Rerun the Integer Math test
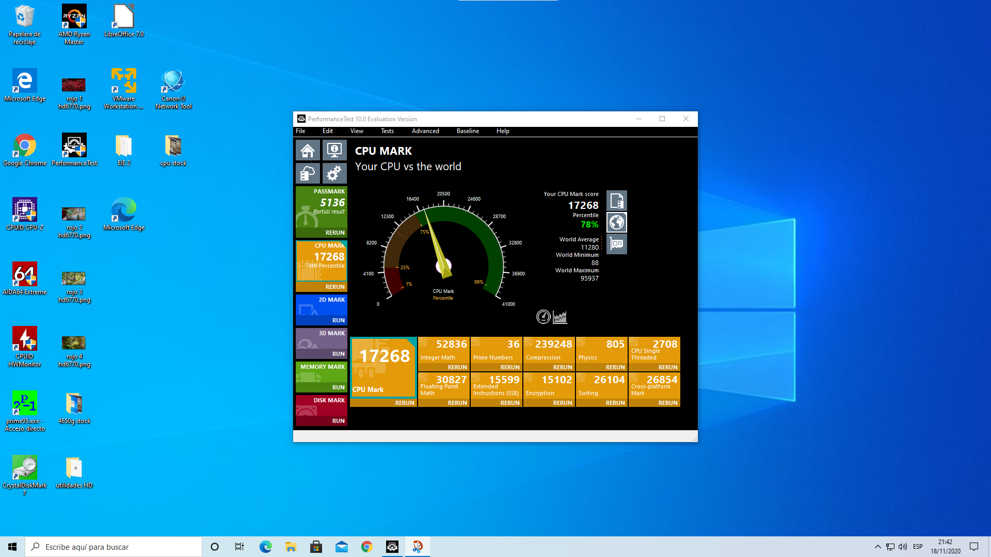991x557 pixels. tap(457, 367)
